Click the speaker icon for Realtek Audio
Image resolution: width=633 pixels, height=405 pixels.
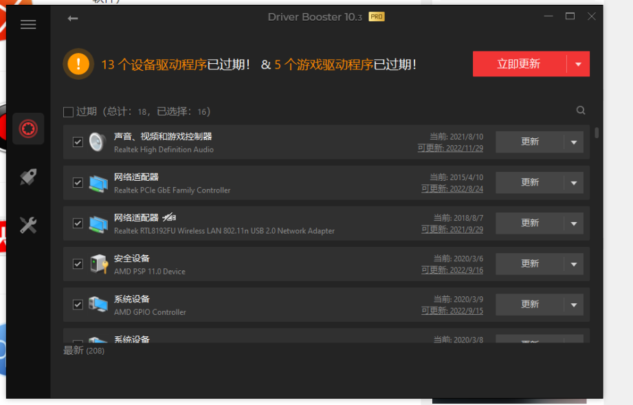click(x=98, y=142)
